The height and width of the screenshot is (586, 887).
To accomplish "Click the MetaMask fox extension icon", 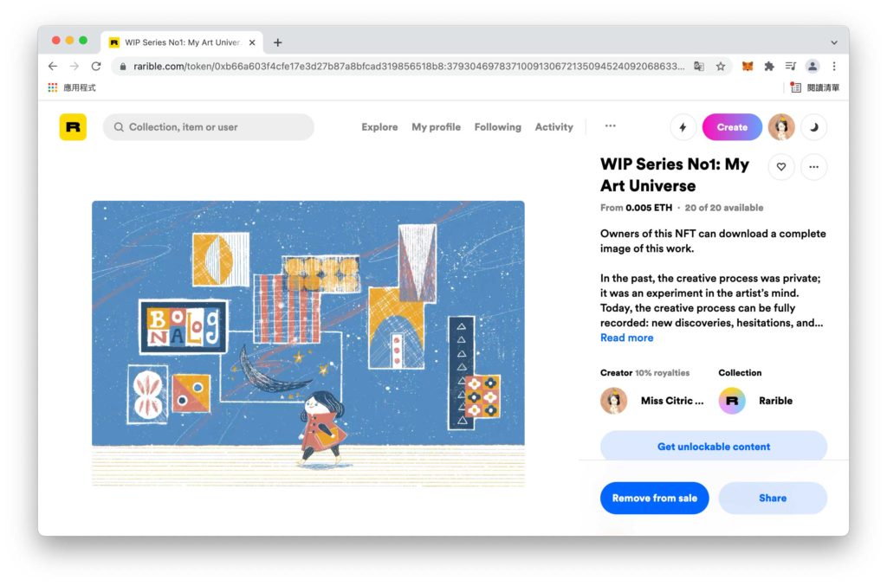I will (x=748, y=66).
